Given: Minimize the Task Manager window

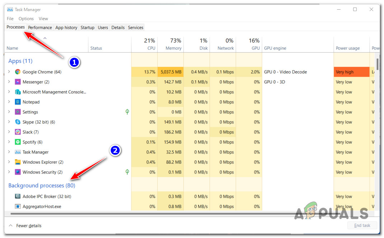Looking at the screenshot, I should pos(339,10).
